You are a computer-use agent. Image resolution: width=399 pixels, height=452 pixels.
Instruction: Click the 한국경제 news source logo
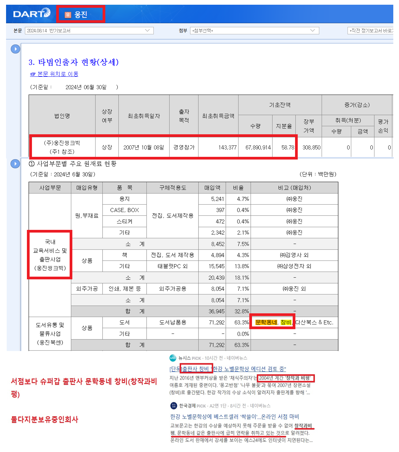point(174,406)
